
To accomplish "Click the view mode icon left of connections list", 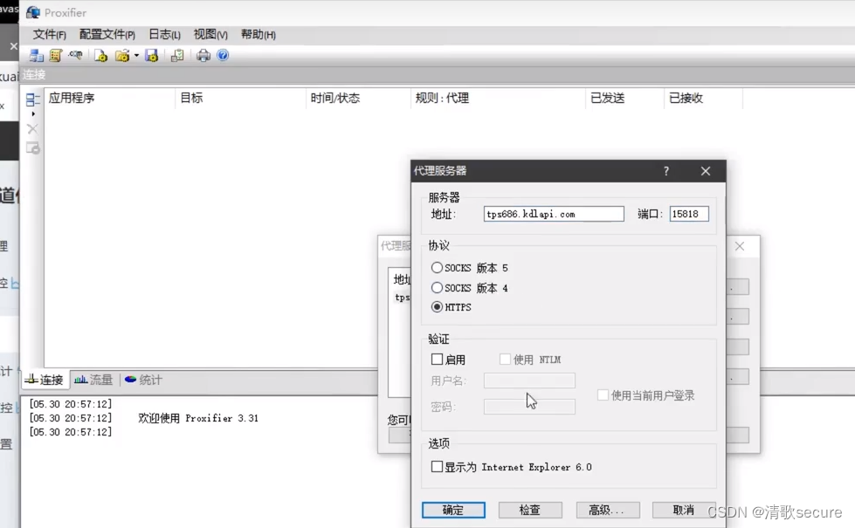I will pos(32,99).
